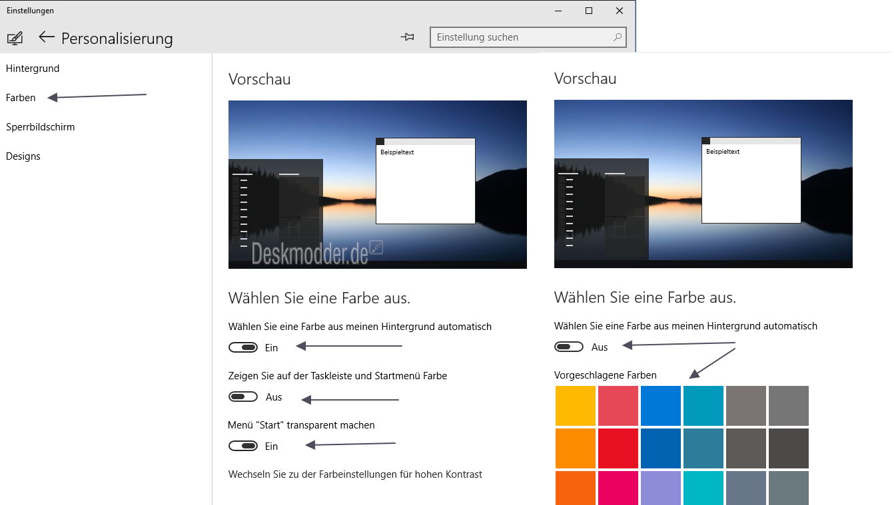Pick the bright blue accent color
The height and width of the screenshot is (505, 894).
pyautogui.click(x=660, y=405)
